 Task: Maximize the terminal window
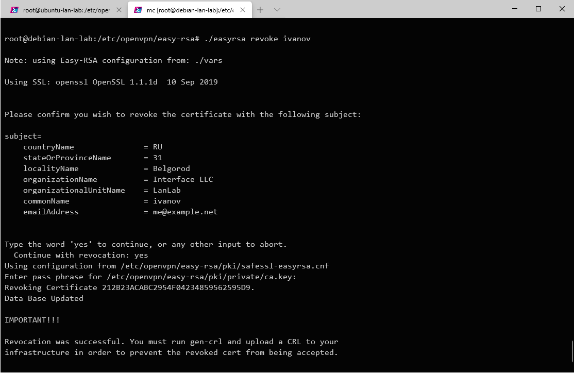tap(538, 9)
